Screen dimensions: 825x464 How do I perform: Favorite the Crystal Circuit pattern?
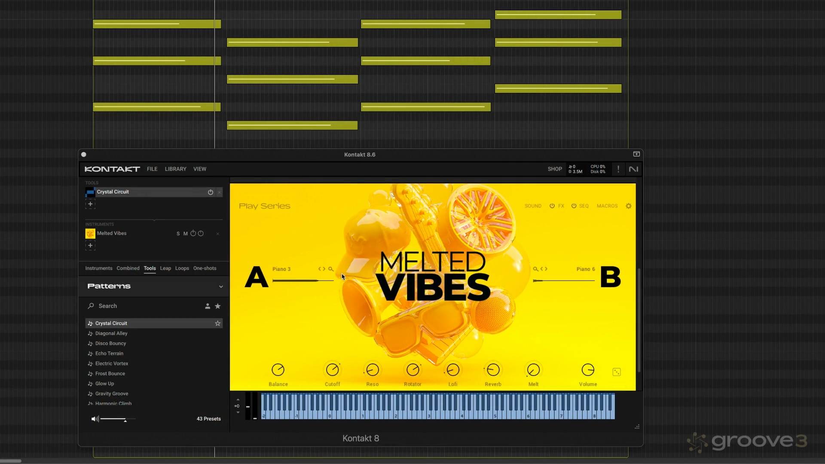218,324
